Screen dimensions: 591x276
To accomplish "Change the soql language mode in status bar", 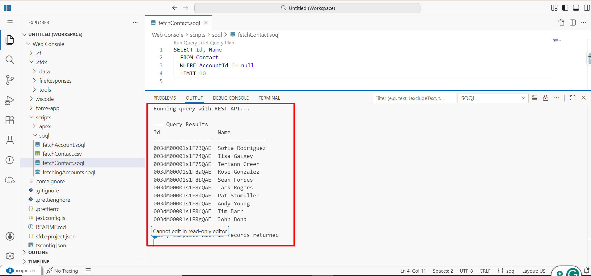I will (x=511, y=271).
